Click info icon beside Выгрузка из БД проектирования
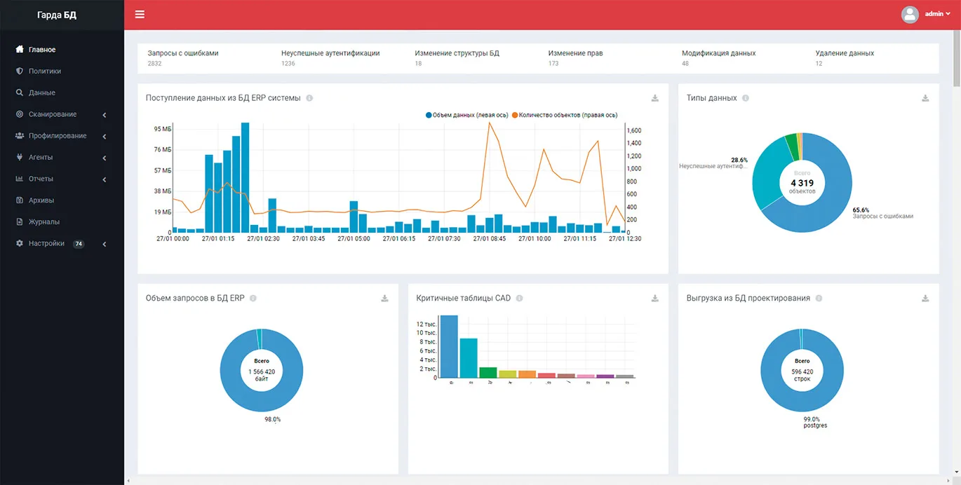This screenshot has height=485, width=961. (819, 298)
